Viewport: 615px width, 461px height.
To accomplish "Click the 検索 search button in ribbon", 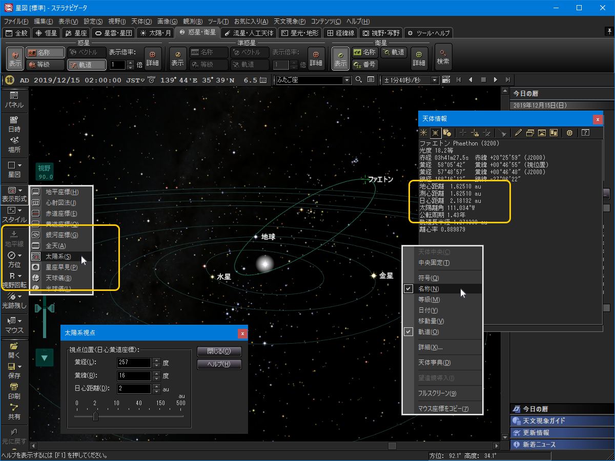I will (443, 57).
